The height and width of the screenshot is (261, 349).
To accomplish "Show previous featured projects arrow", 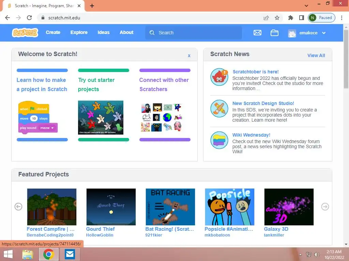I will [x=18, y=207].
